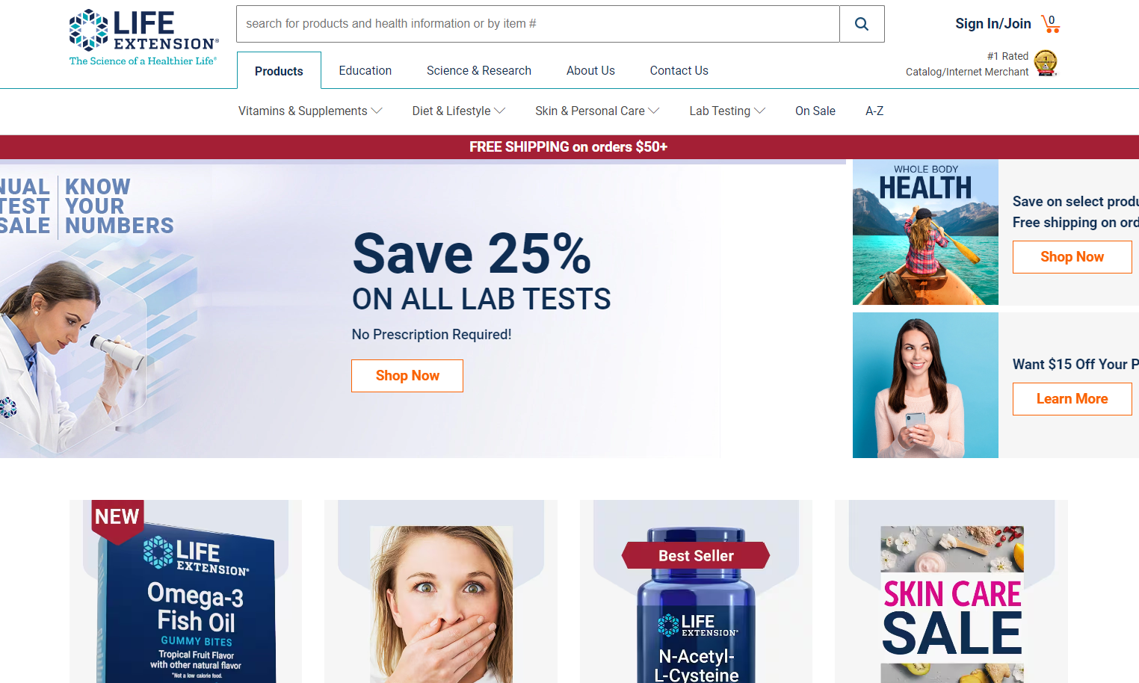Screen dimensions: 1139x683
Task: Open Sign In/Join link
Action: pos(993,24)
